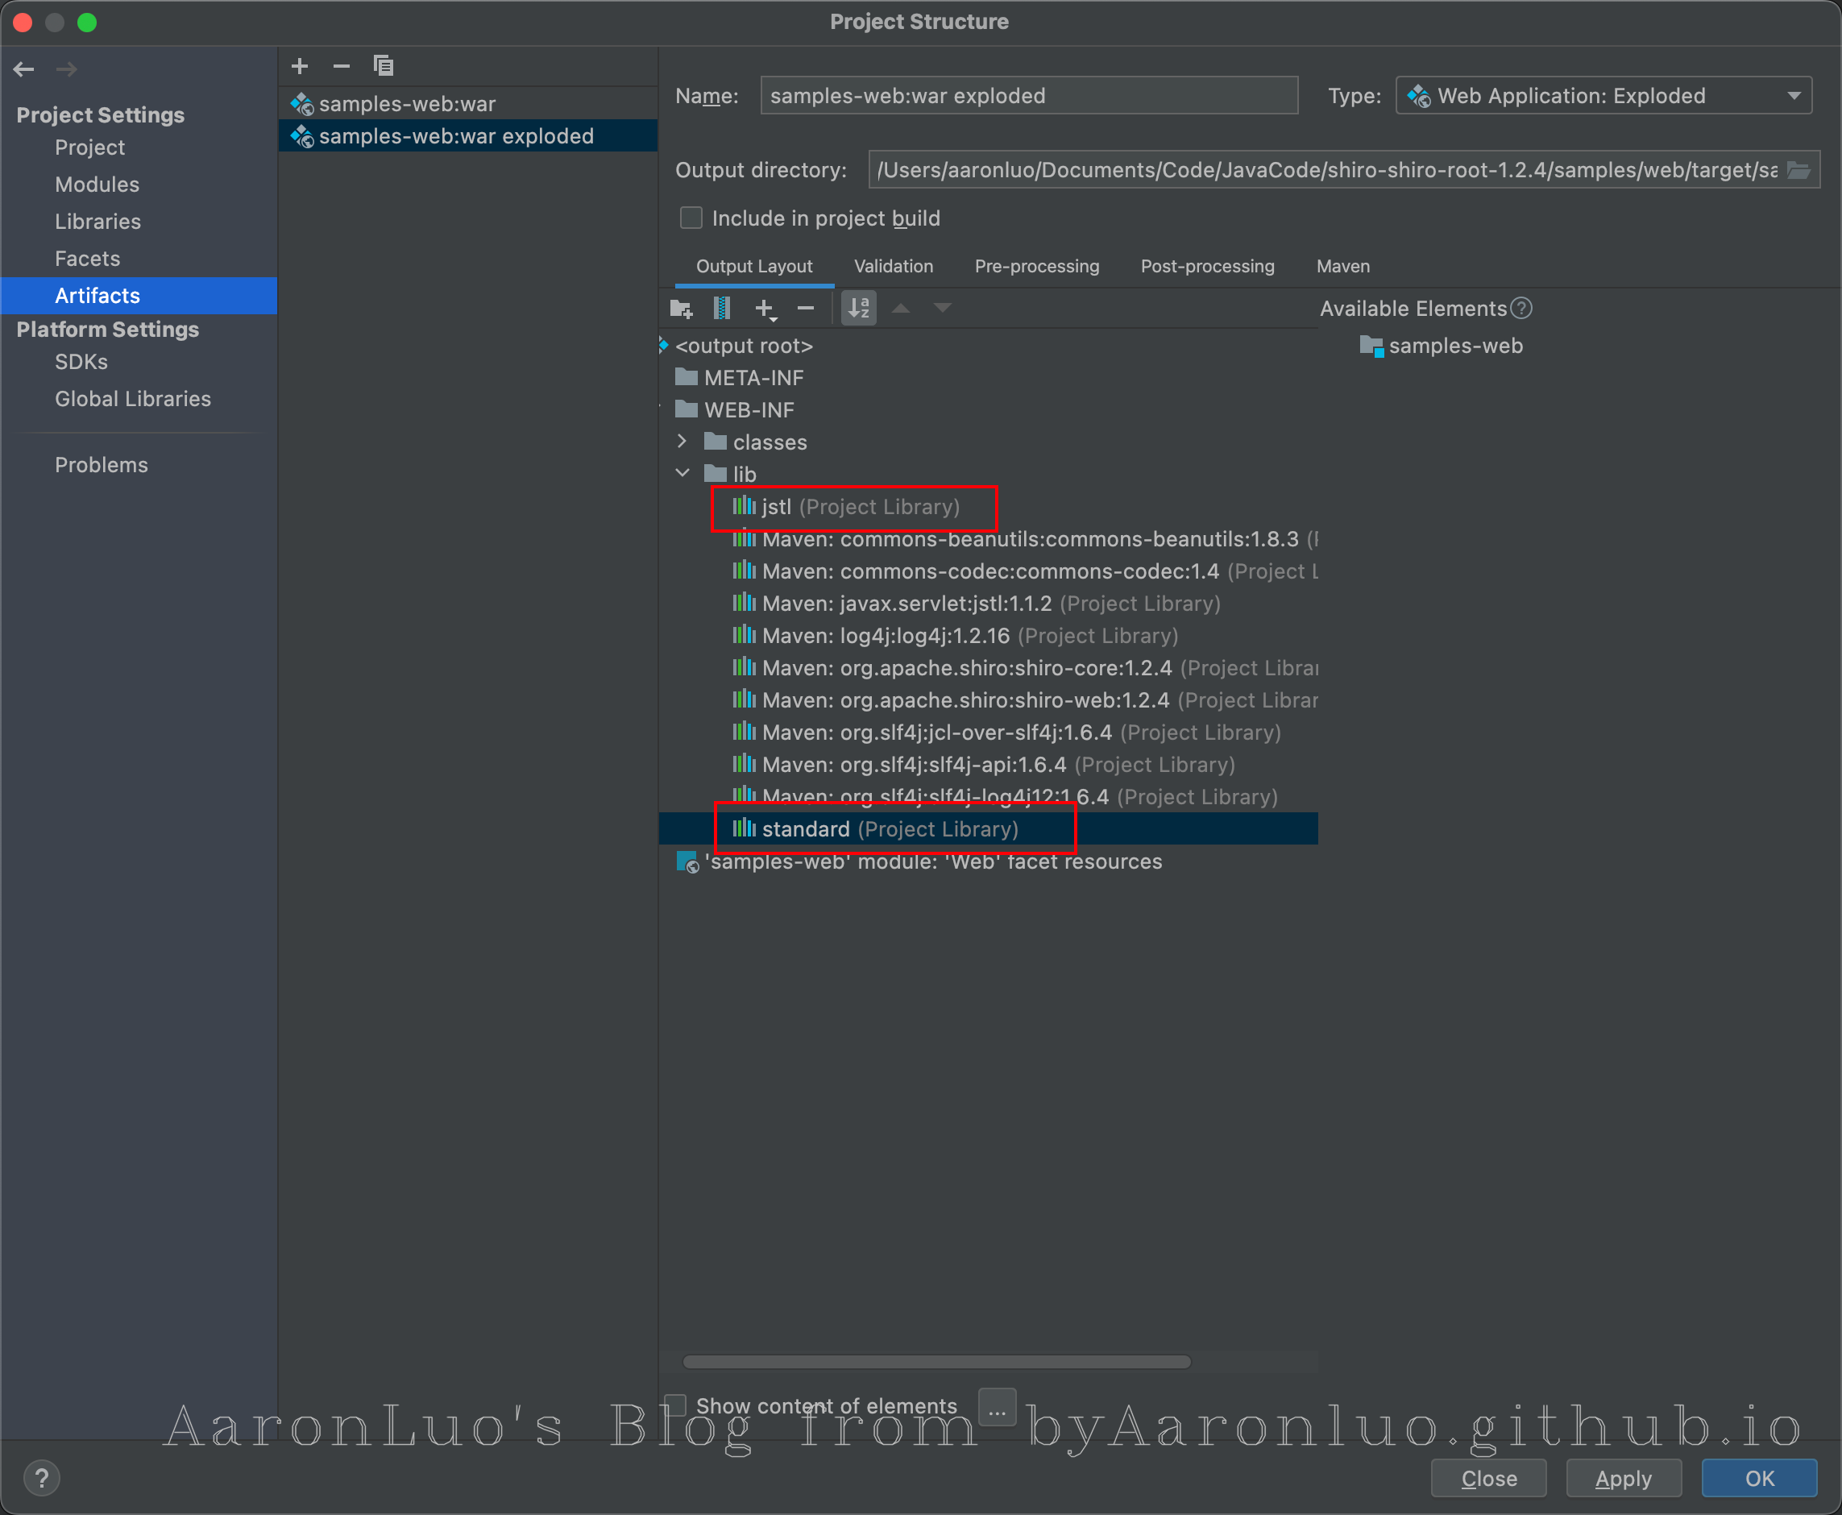Image resolution: width=1842 pixels, height=1515 pixels.
Task: Click the create archive icon in layout toolbar
Action: [x=722, y=308]
